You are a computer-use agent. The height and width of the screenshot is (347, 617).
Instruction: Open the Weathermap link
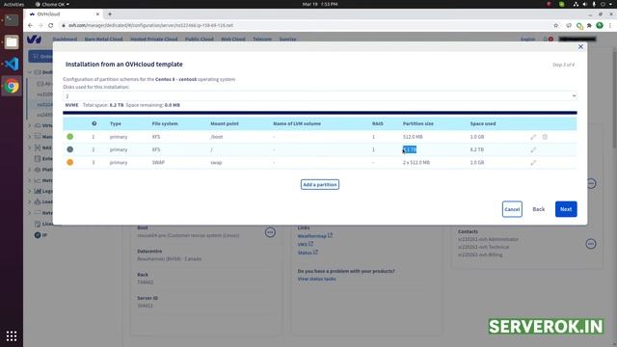(x=315, y=236)
